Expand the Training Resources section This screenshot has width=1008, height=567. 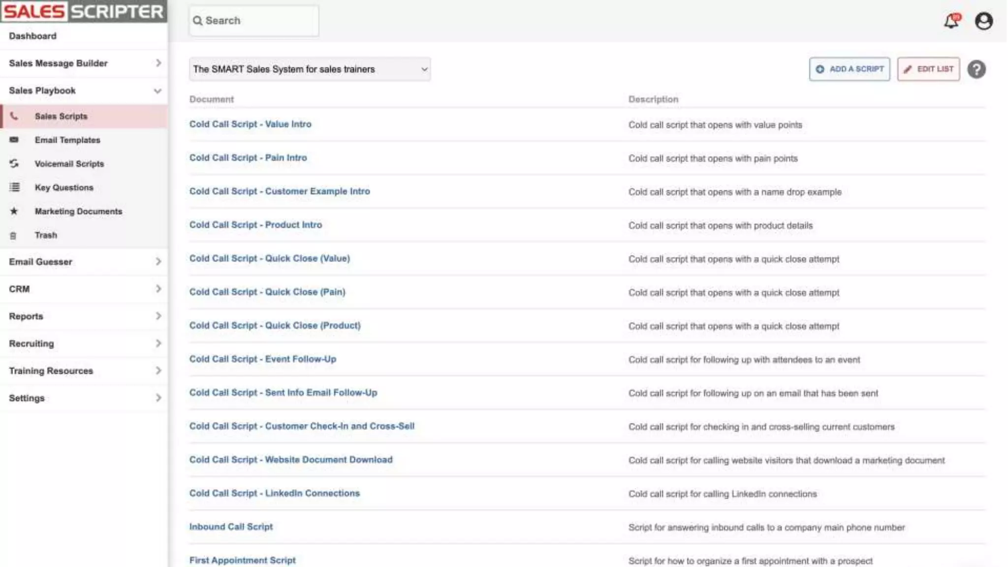[x=158, y=371]
